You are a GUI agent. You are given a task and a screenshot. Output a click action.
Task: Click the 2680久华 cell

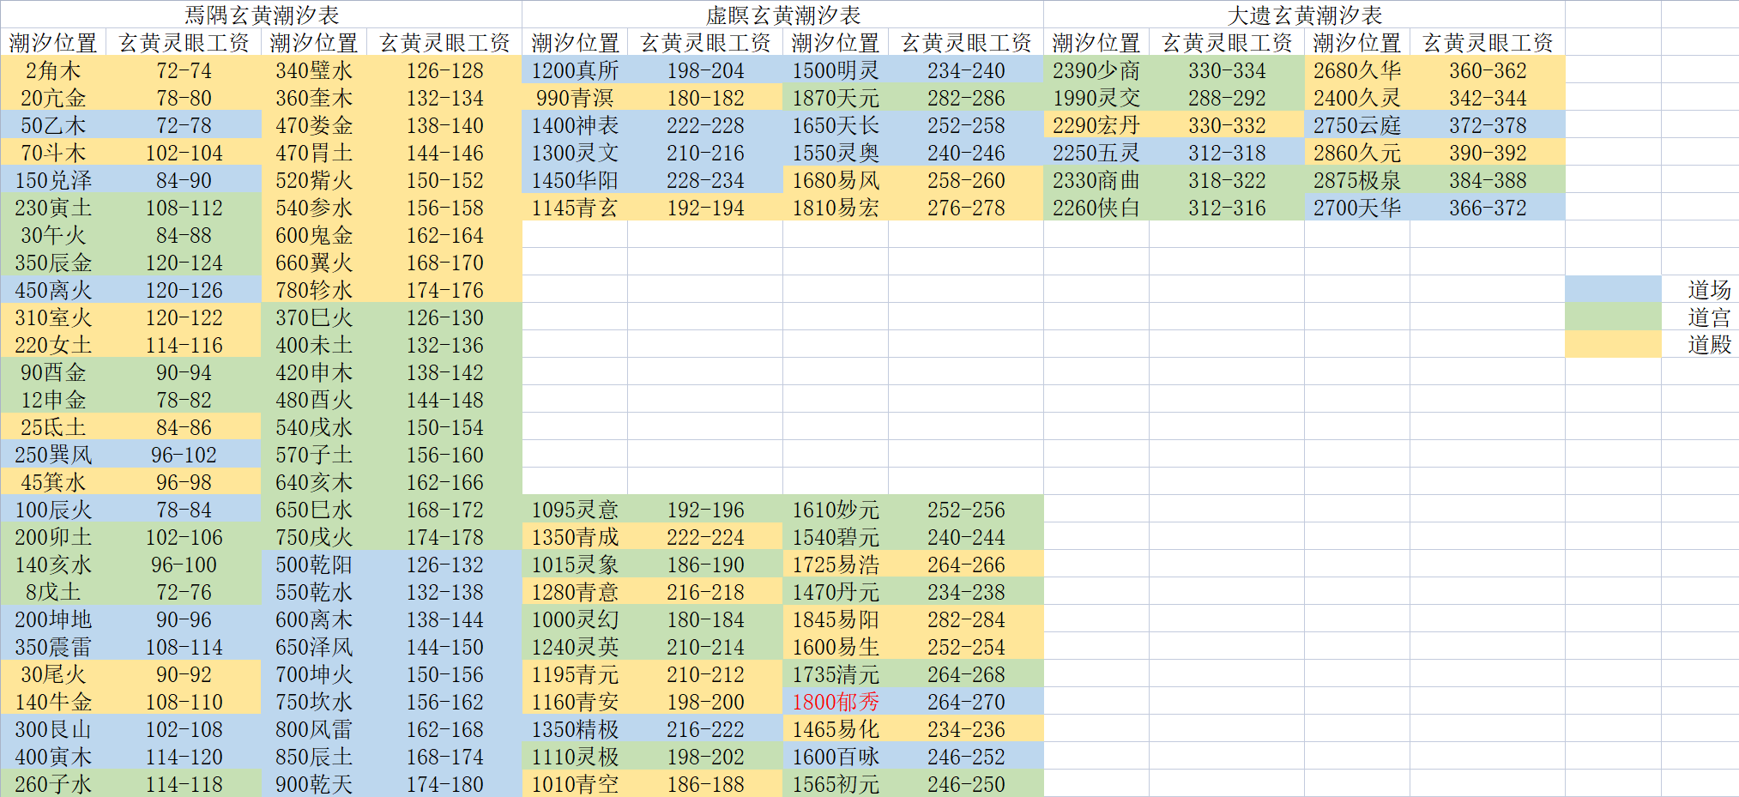tap(1357, 69)
